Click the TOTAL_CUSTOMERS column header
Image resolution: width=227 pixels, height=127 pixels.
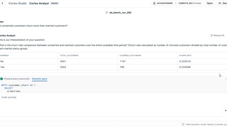[69, 55]
